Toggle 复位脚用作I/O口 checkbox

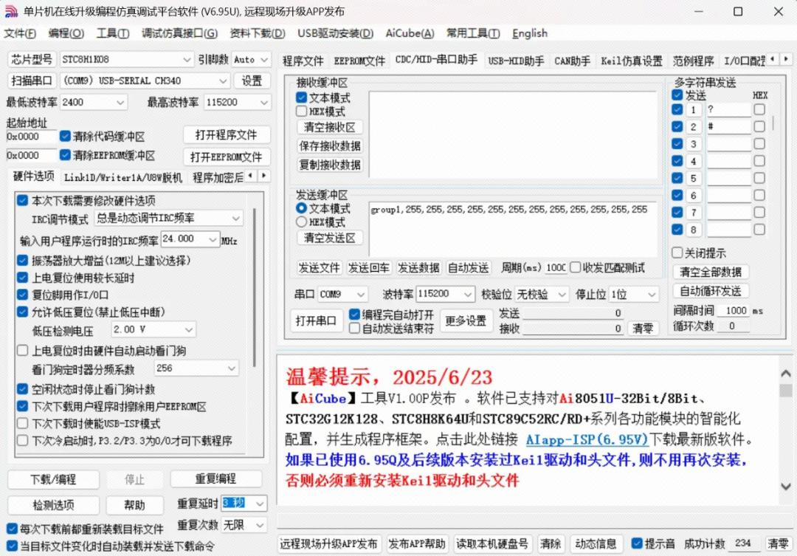[x=22, y=295]
